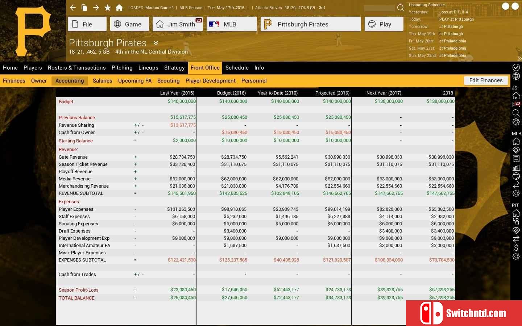Click the Media Revenue row label
This screenshot has width=522, height=326.
(x=75, y=179)
